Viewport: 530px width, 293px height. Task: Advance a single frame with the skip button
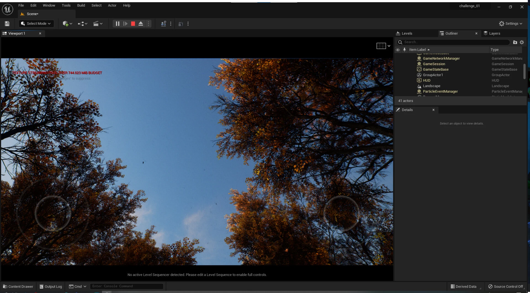click(125, 24)
